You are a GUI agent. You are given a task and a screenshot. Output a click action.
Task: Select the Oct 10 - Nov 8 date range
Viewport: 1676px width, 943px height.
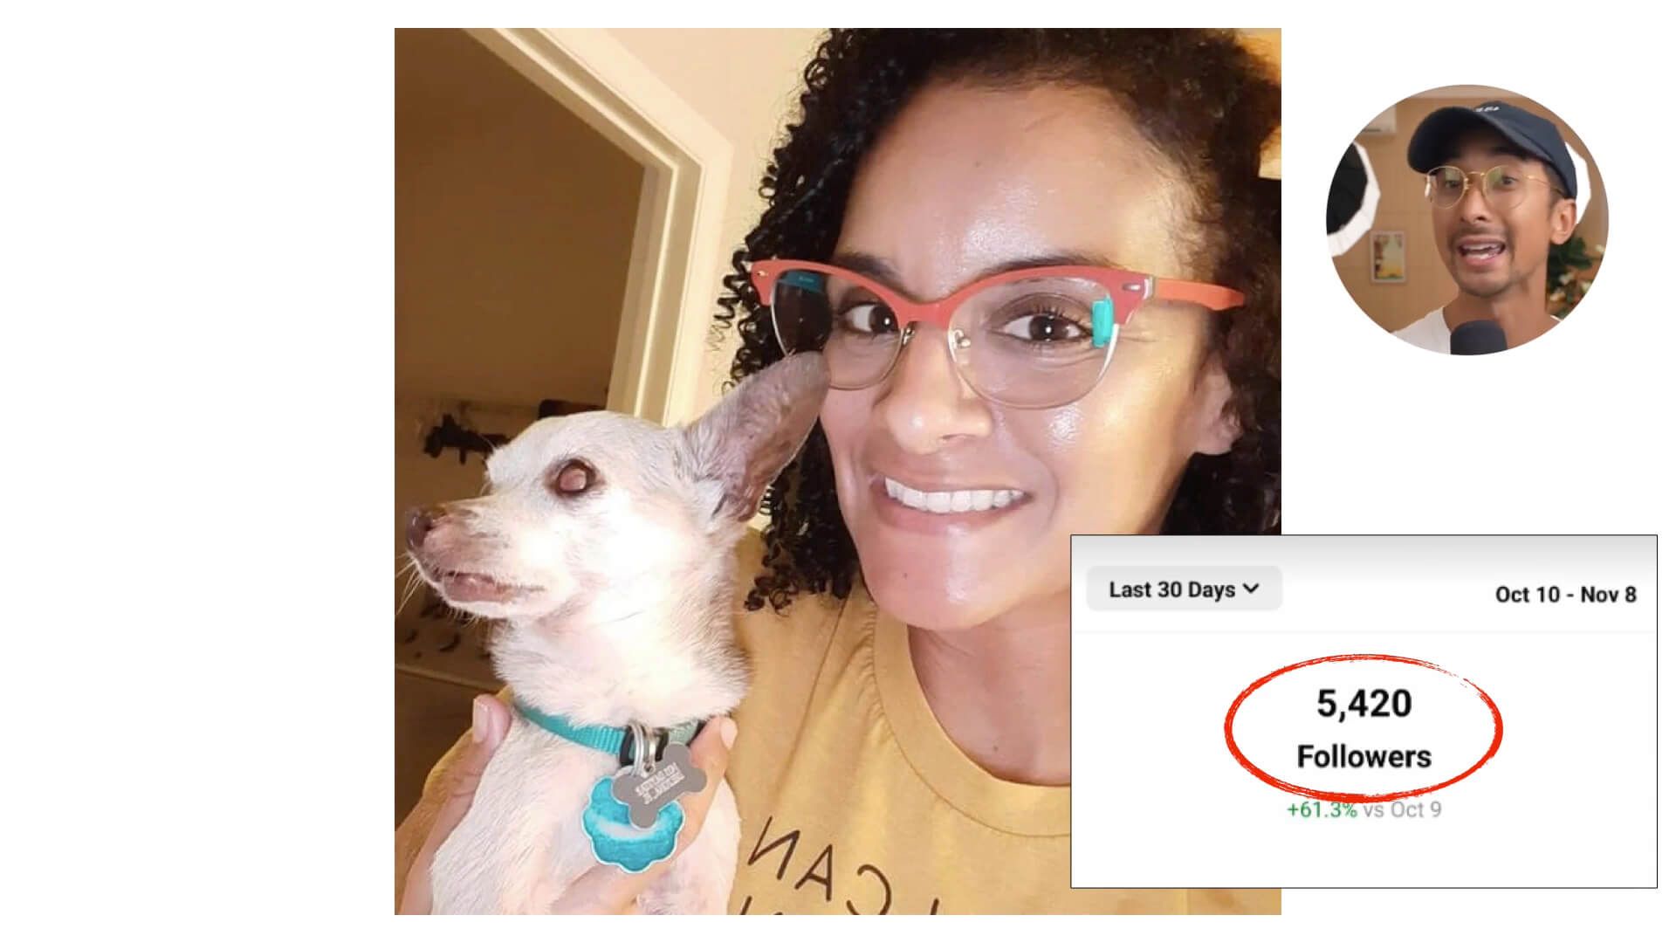click(1565, 595)
